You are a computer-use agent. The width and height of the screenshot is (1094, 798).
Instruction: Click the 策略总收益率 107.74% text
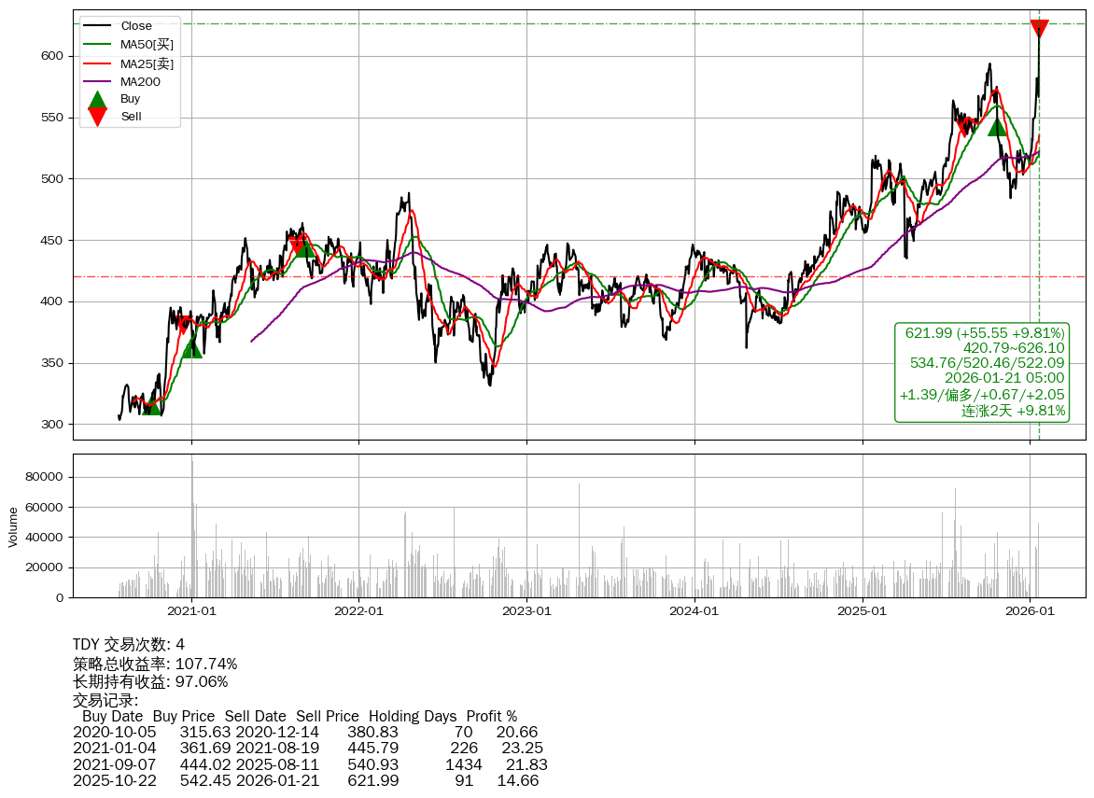pyautogui.click(x=155, y=665)
